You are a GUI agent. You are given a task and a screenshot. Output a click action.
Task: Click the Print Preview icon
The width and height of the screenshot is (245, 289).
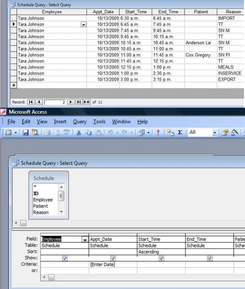(57, 133)
